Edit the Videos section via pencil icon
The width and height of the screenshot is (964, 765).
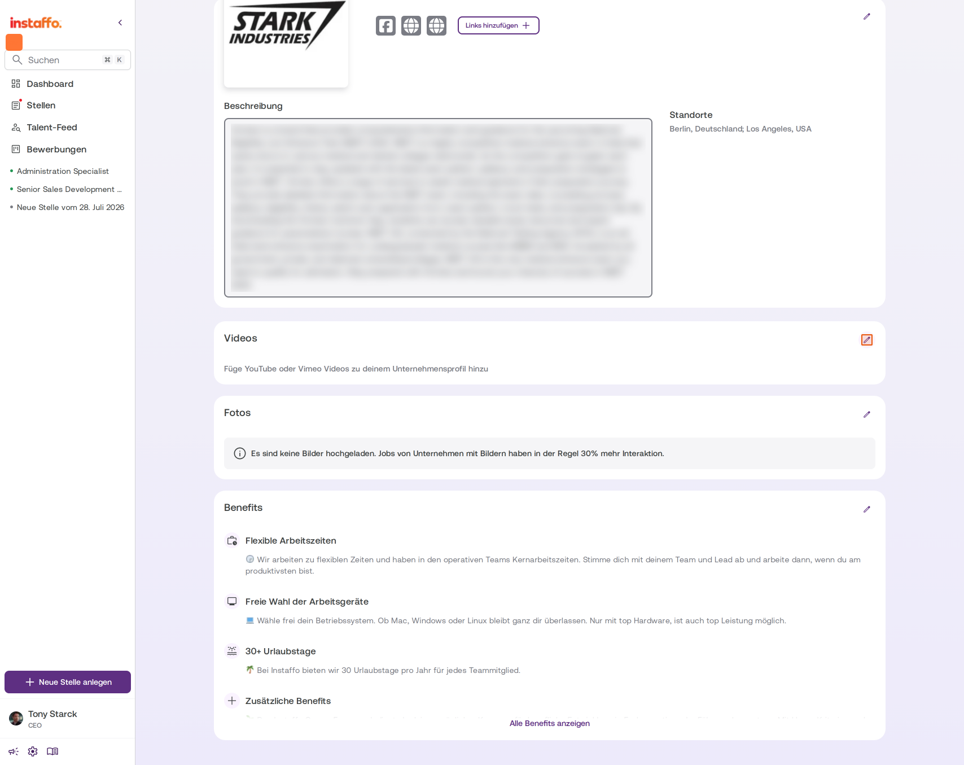tap(867, 340)
